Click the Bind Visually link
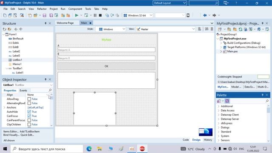The image size is (272, 153). [11, 135]
